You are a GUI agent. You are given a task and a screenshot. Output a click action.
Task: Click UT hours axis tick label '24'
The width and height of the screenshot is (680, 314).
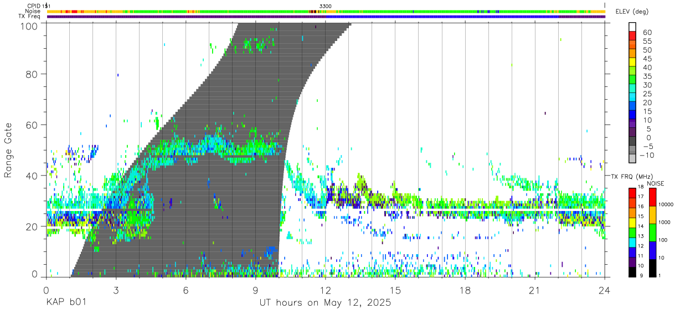605,290
